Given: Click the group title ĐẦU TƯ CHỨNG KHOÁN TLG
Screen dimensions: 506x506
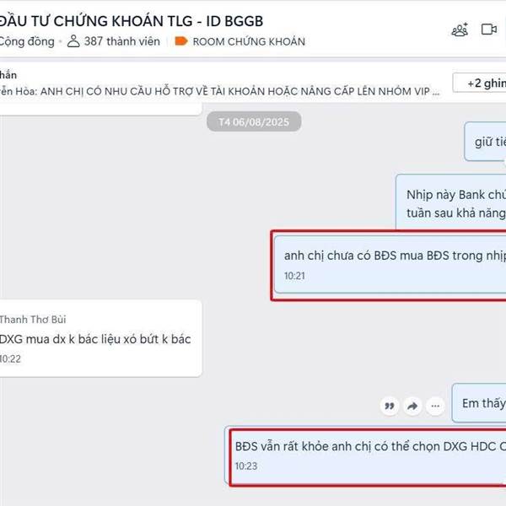Looking at the screenshot, I should click(132, 21).
